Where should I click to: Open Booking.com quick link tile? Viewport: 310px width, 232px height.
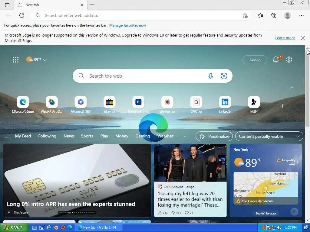(x=138, y=105)
